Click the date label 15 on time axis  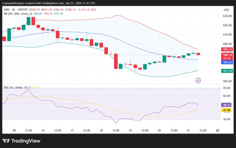pyautogui.click(x=14, y=130)
